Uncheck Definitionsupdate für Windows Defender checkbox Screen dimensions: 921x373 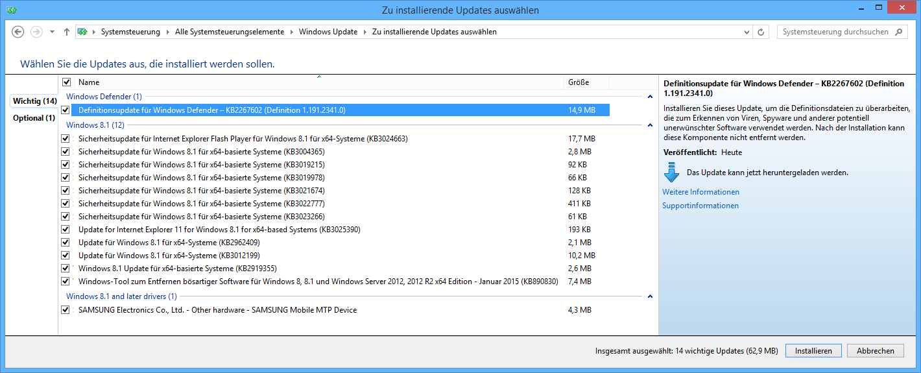click(x=66, y=110)
